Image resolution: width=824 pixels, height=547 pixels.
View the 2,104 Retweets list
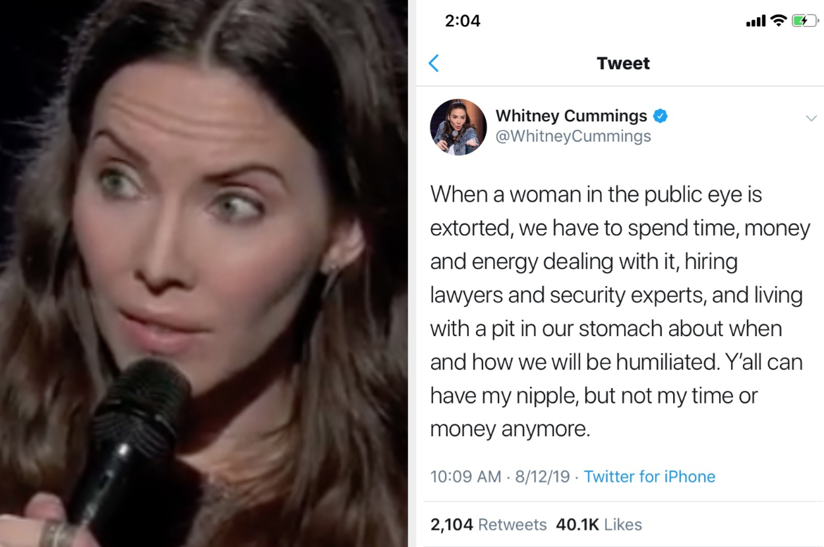click(x=488, y=525)
